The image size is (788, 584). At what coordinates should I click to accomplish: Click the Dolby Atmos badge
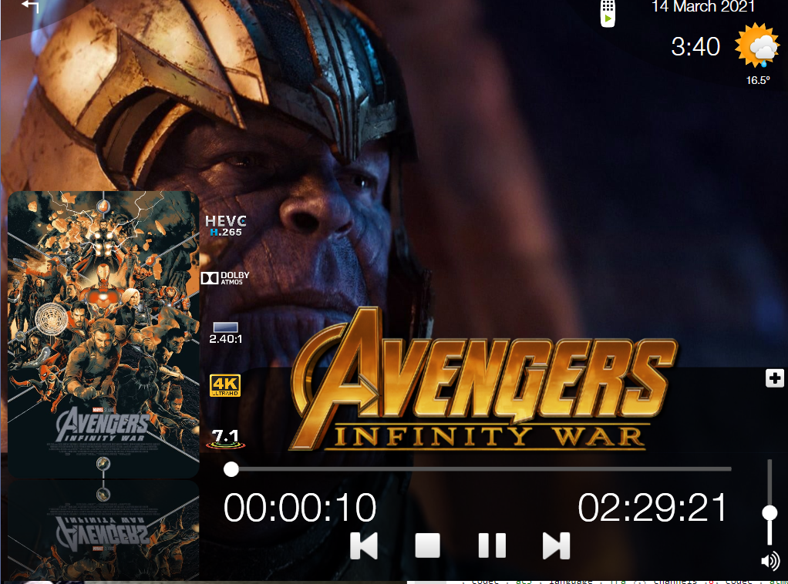tap(225, 278)
